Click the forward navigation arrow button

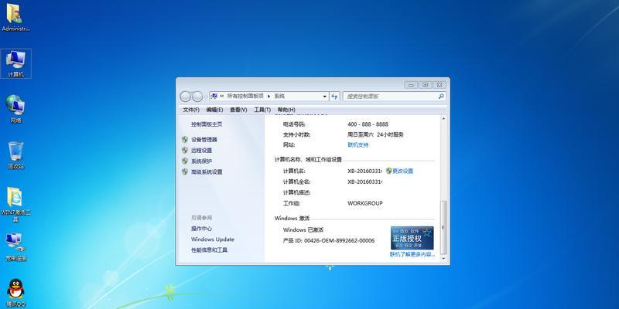tap(197, 96)
